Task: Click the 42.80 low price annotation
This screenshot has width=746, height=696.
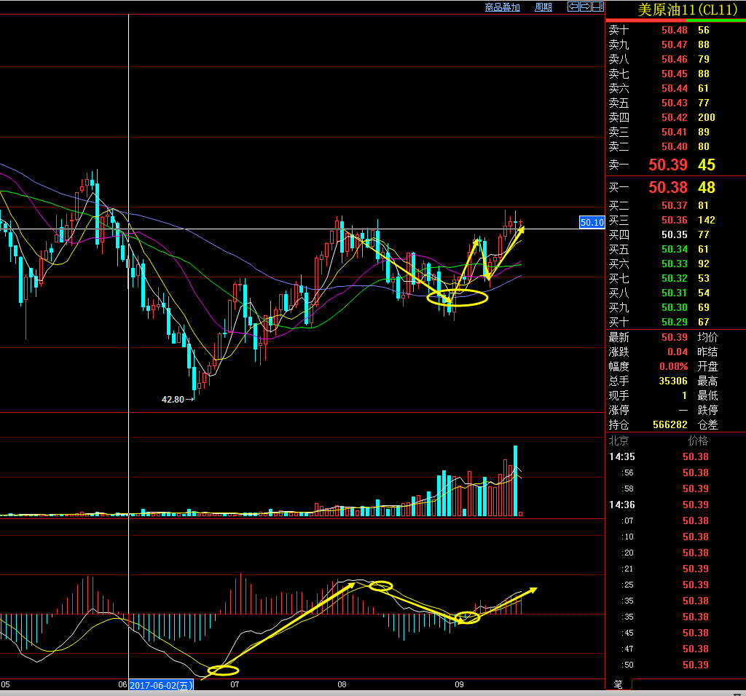Action: (x=173, y=400)
